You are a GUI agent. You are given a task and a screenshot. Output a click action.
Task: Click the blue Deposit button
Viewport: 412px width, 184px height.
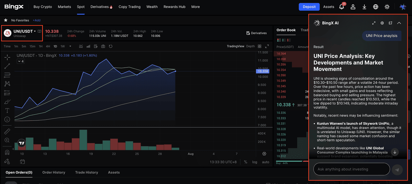pos(309,7)
